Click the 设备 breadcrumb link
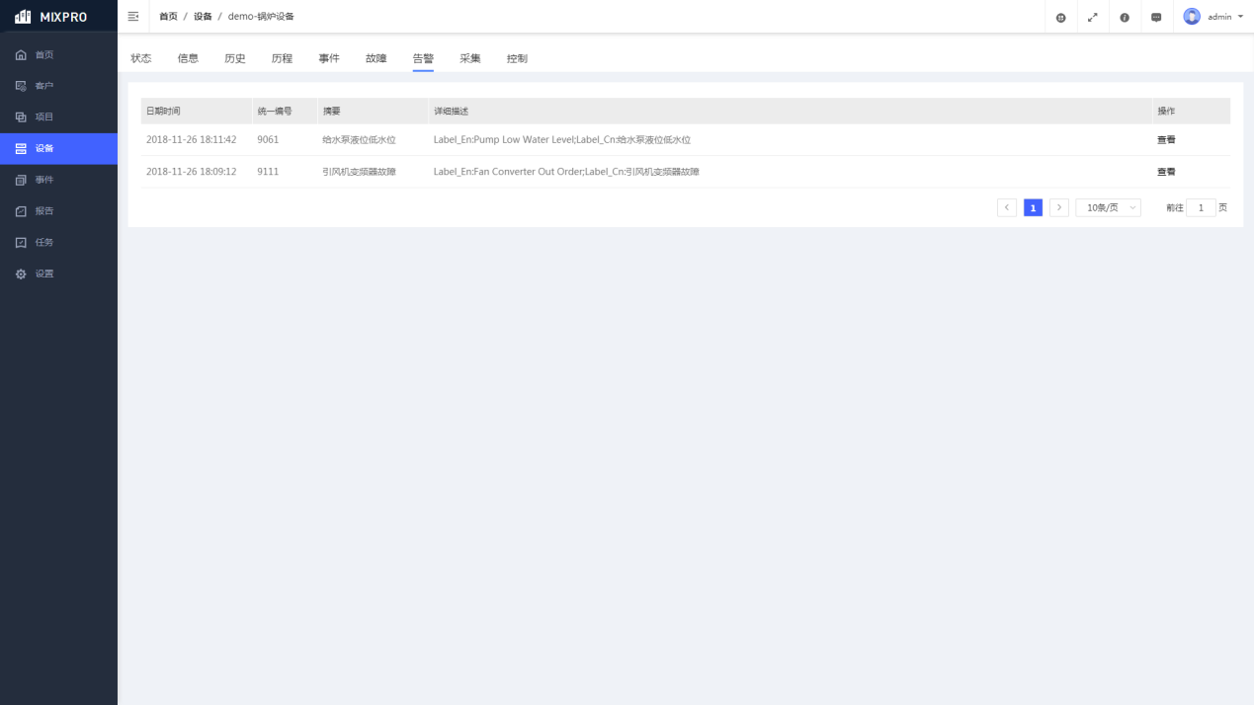1254x705 pixels. coord(203,17)
